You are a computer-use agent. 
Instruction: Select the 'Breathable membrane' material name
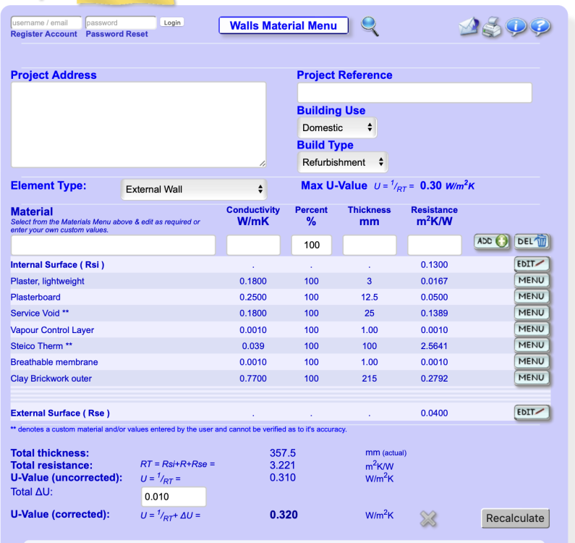click(x=54, y=362)
